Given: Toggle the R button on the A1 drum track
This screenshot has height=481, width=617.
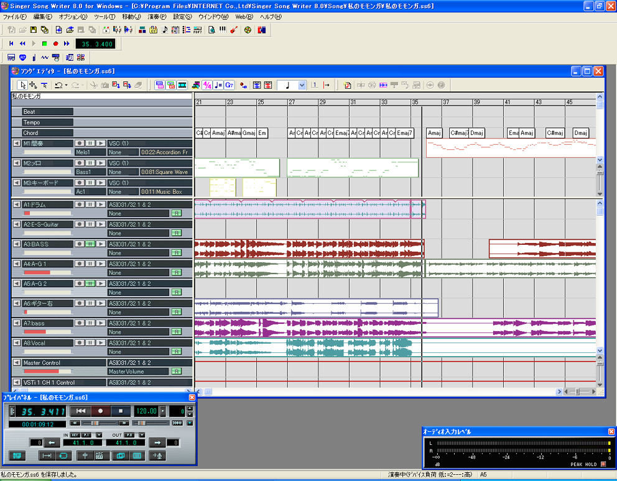Looking at the screenshot, I should pos(176,213).
